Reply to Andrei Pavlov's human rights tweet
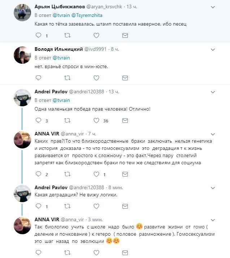 click(x=38, y=121)
